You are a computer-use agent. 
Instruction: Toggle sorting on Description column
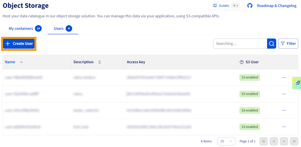click(x=100, y=62)
